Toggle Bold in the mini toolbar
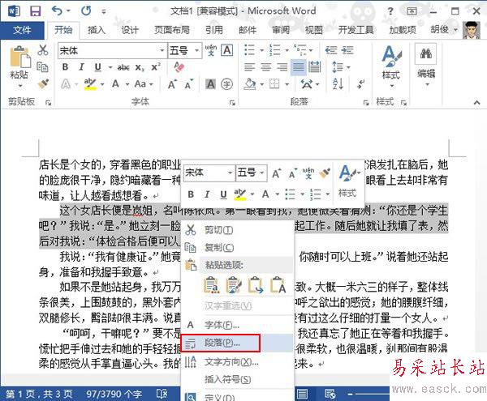487x401 pixels. pos(191,194)
